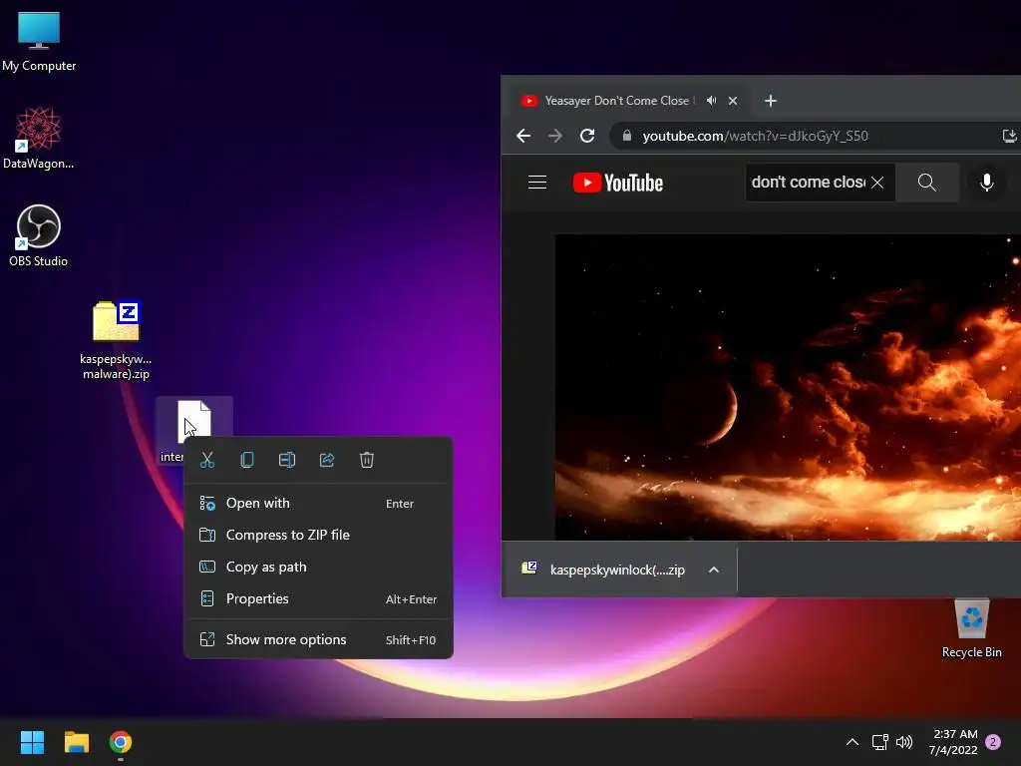Click the YouTube logo

pos(618,183)
